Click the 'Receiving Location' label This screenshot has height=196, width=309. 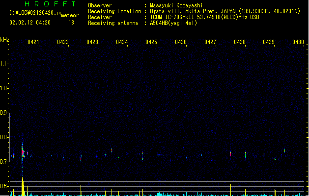click(114, 11)
